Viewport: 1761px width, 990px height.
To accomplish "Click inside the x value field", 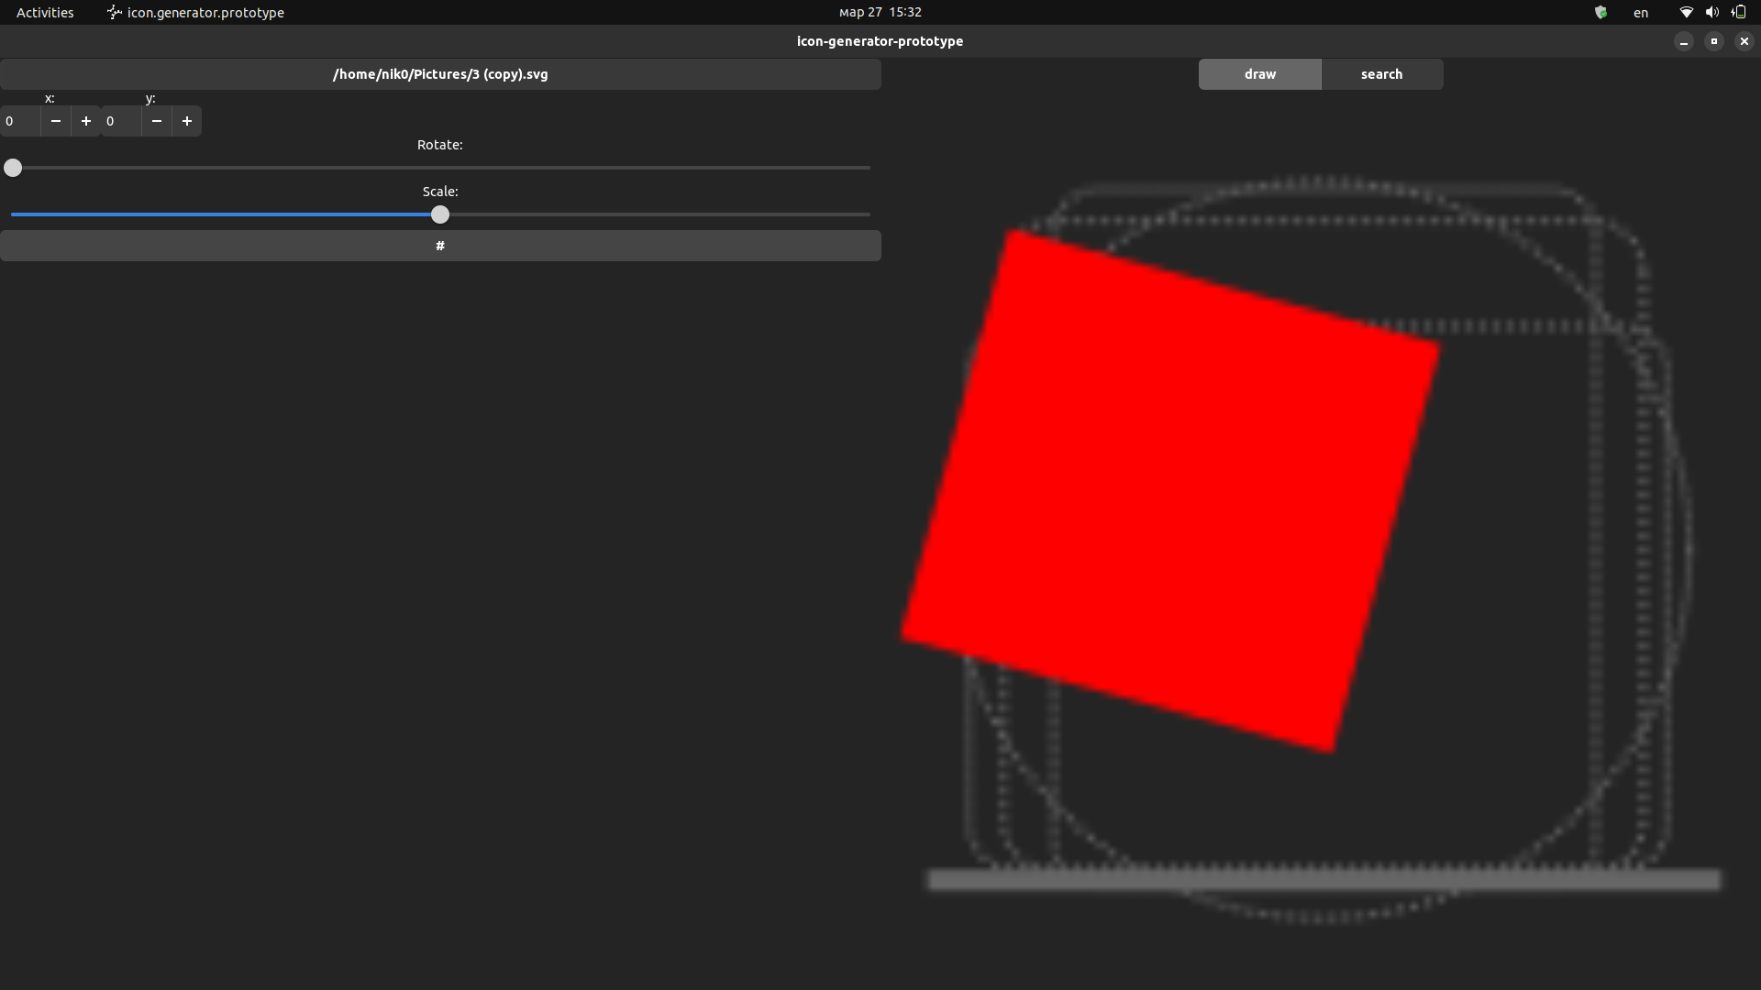I will coord(18,121).
